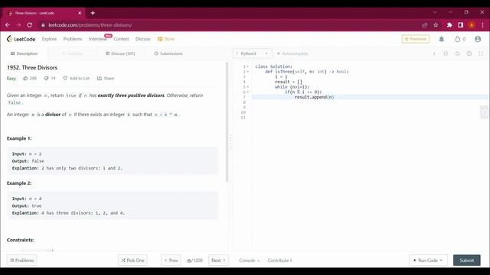Go back with browser back arrow
The width and height of the screenshot is (490, 275).
point(8,25)
